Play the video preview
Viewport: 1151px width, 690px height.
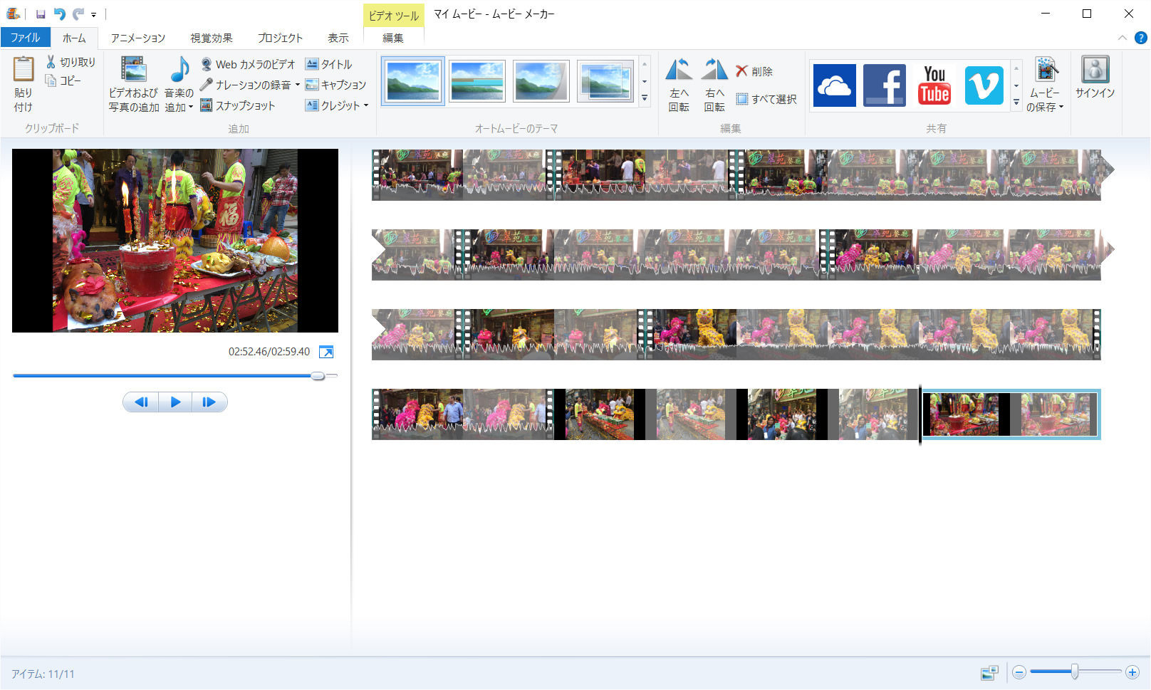175,402
